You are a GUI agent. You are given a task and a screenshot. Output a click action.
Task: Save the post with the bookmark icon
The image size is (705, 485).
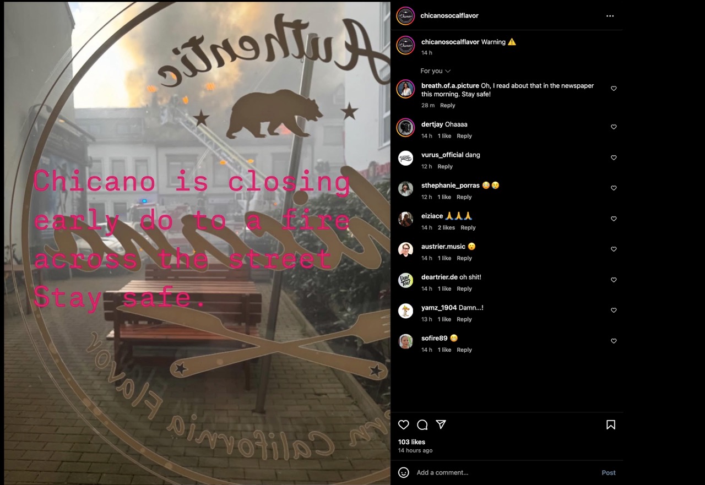611,424
